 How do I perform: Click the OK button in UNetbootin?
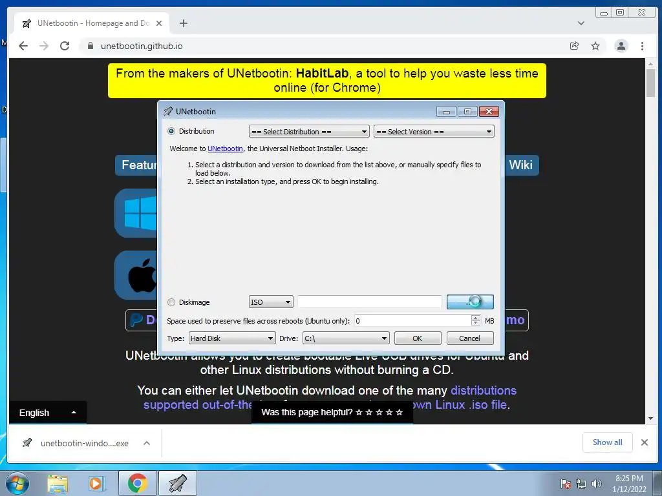click(418, 338)
